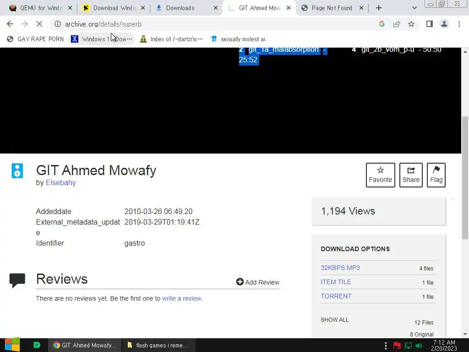Screen dimensions: 469x352
Task: Click the Favorite button
Action: [380, 175]
